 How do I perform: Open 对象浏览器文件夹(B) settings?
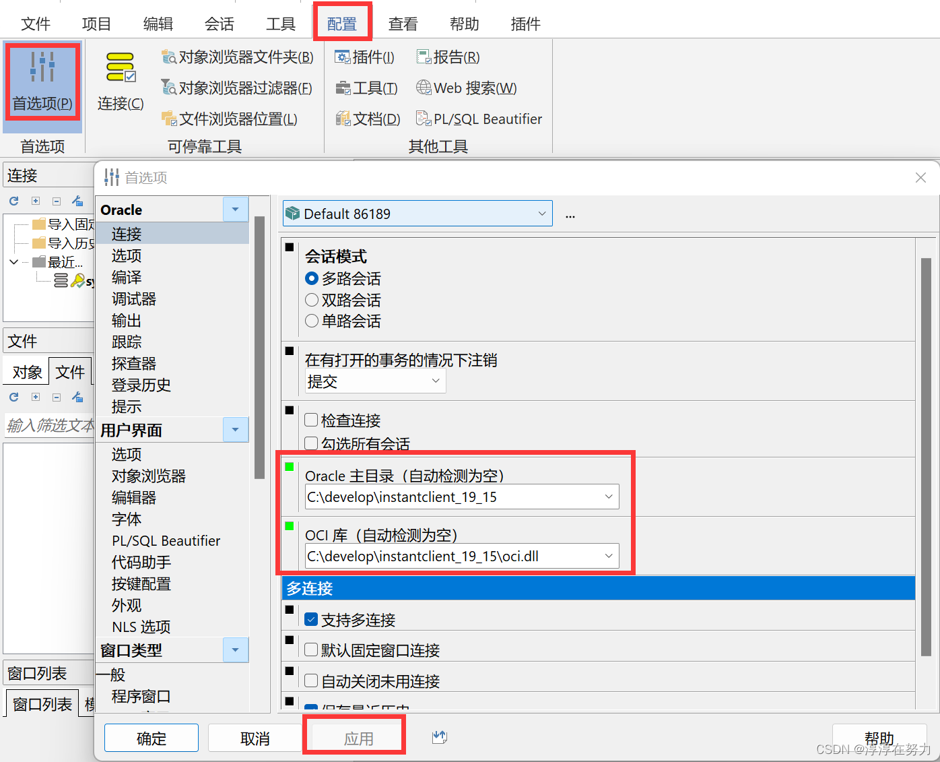(x=237, y=57)
